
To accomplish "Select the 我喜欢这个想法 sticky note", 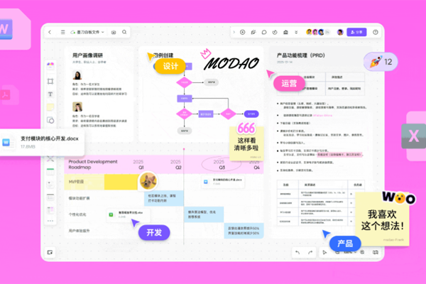I will pyautogui.click(x=382, y=218).
